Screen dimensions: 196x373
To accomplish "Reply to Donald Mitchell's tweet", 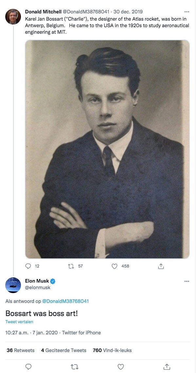I will coord(28,266).
